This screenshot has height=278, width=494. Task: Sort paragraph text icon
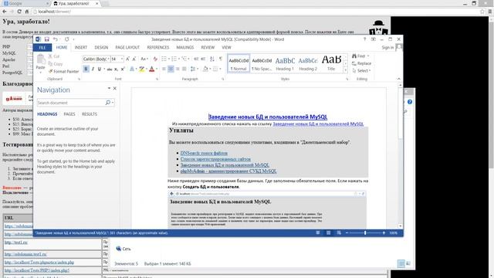[212, 59]
